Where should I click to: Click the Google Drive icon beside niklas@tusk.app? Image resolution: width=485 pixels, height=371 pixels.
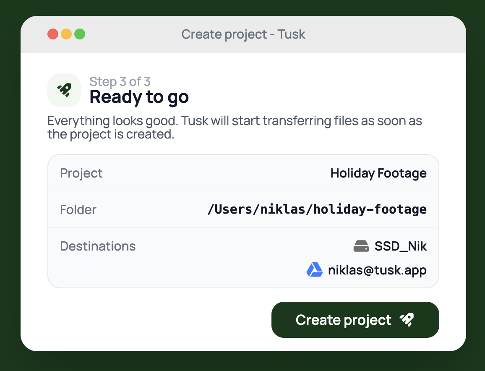pos(315,270)
